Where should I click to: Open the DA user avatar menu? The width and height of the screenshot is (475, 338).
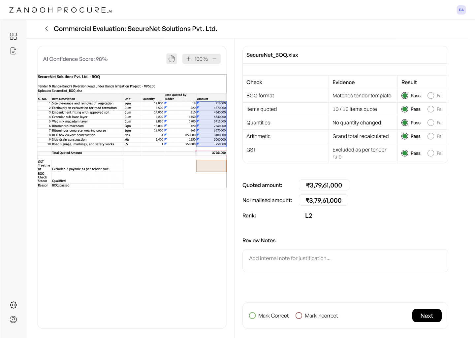click(x=461, y=10)
